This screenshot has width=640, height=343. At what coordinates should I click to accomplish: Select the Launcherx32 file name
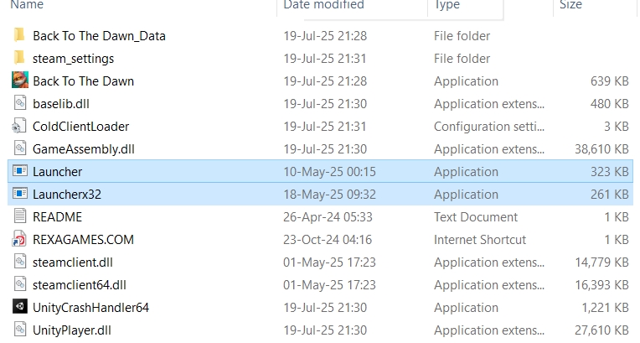pos(67,195)
